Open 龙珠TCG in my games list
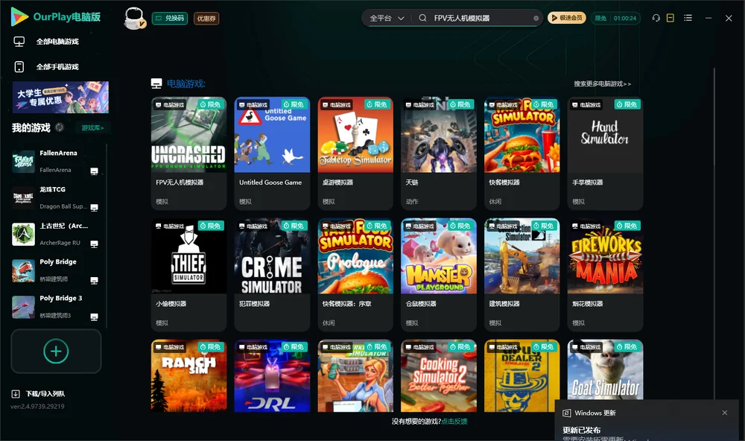This screenshot has height=441, width=745. pos(56,197)
